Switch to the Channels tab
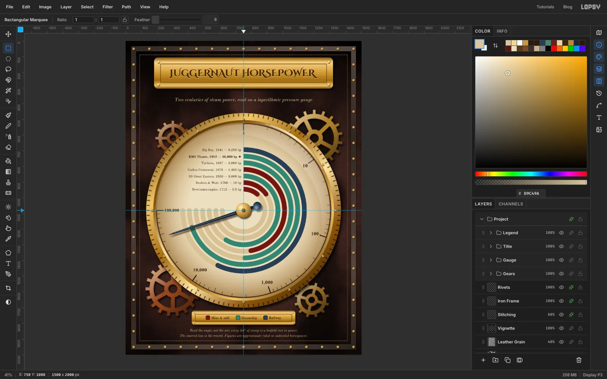 point(511,204)
